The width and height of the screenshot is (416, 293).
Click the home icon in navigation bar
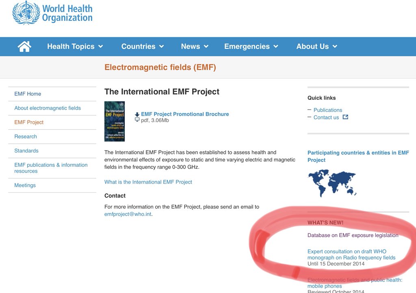click(x=24, y=47)
